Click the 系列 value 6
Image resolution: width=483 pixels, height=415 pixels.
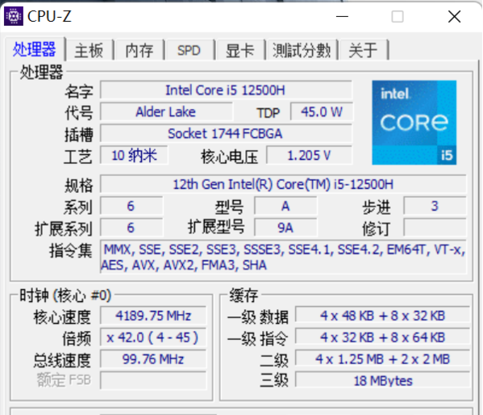pos(131,206)
